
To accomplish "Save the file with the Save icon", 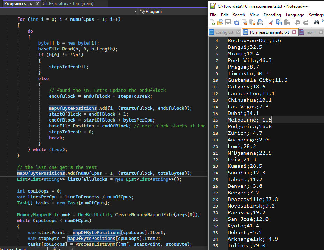I will coord(228,23).
